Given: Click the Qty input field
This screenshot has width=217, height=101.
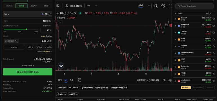Looking at the screenshot, I should click(28, 21).
